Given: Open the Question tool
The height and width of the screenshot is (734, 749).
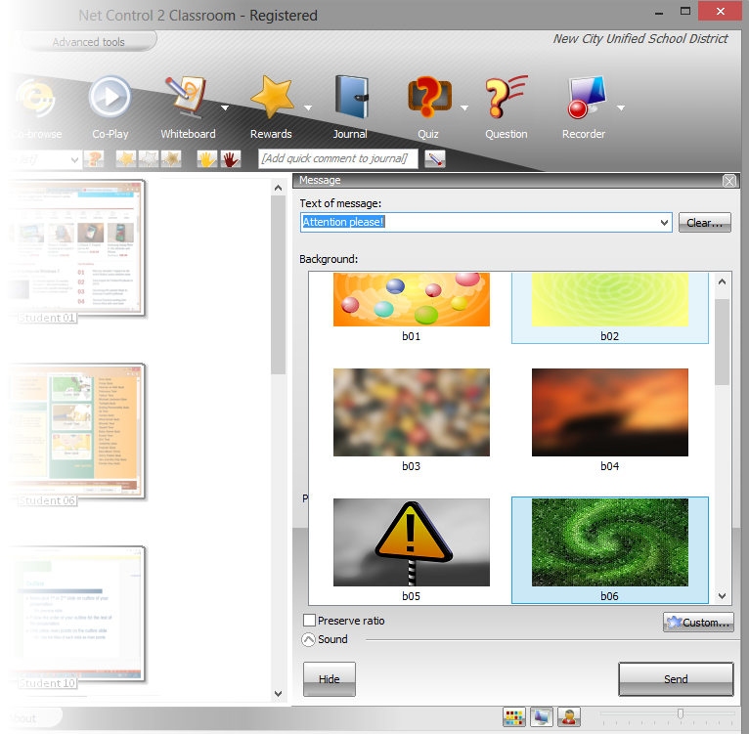Looking at the screenshot, I should pos(507,108).
